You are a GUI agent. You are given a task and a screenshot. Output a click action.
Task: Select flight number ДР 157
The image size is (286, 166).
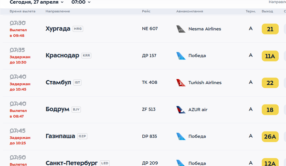[x=149, y=55]
